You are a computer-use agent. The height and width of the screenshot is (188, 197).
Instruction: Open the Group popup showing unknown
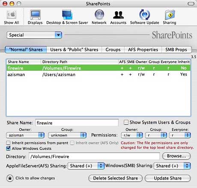[x=67, y=135]
